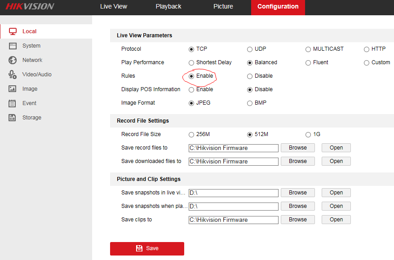Choose Balanced play performance
Screen dimensions: 394x260
pos(249,63)
